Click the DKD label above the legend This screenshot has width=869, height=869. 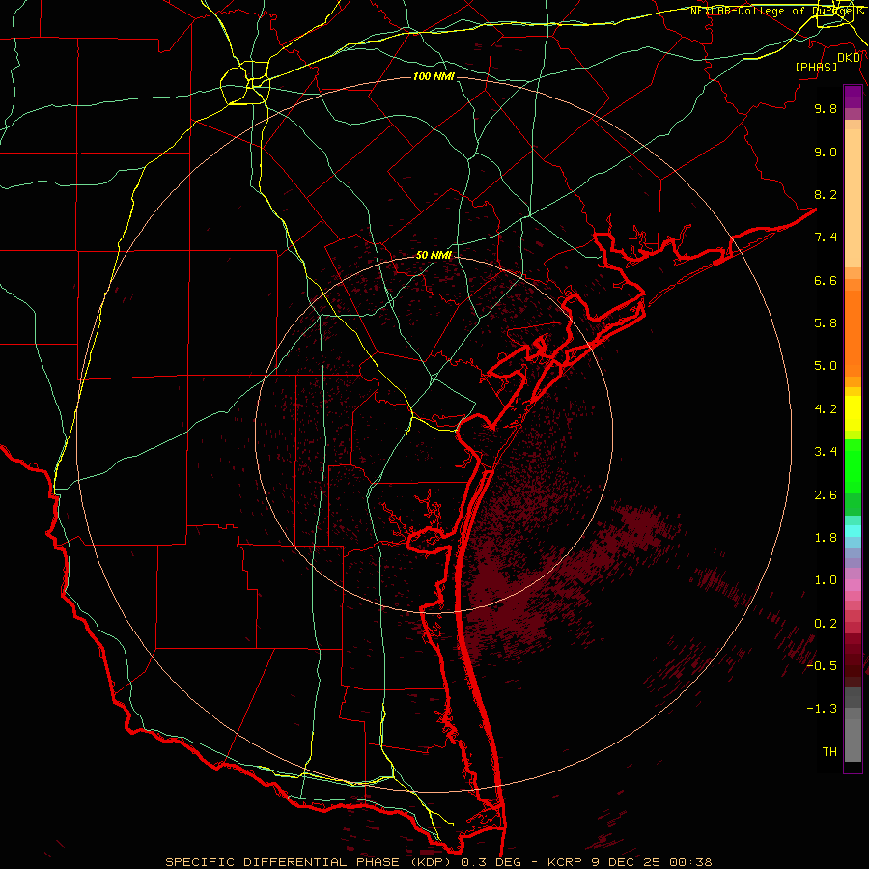[849, 58]
